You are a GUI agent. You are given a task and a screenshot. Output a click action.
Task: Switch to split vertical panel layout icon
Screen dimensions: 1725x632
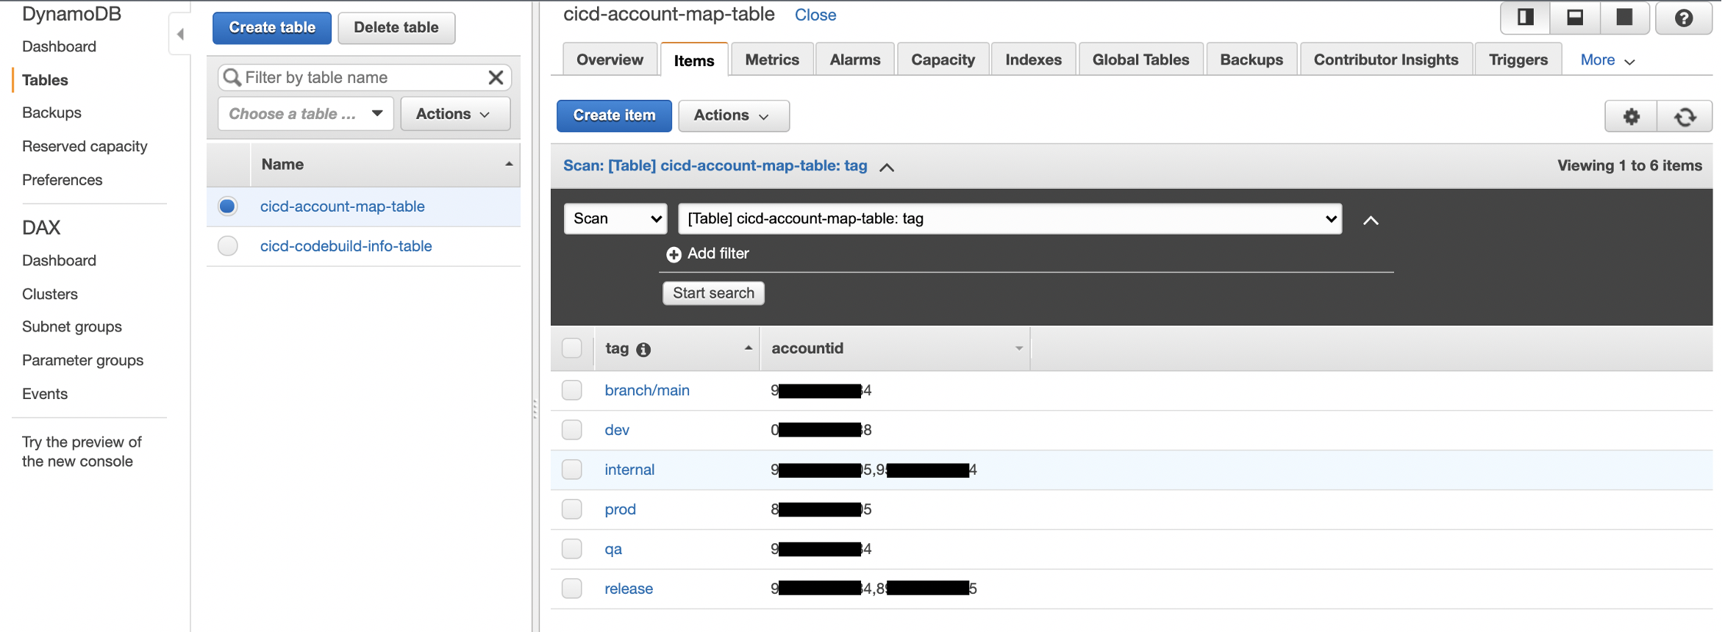click(x=1526, y=18)
